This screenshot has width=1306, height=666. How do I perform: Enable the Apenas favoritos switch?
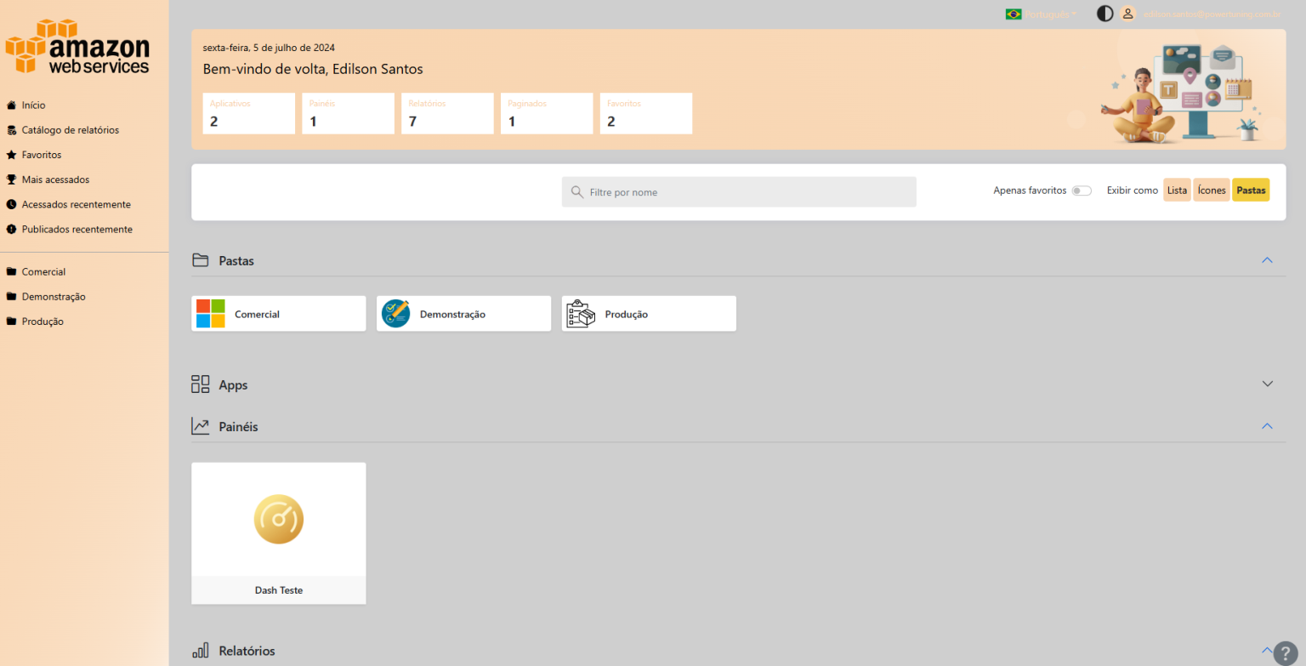(1081, 191)
